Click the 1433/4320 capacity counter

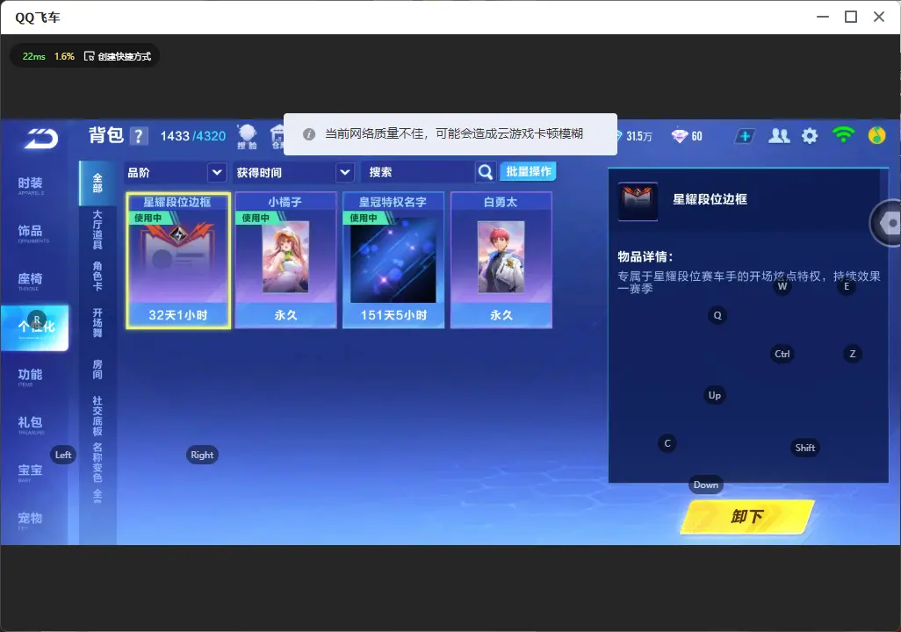click(193, 136)
